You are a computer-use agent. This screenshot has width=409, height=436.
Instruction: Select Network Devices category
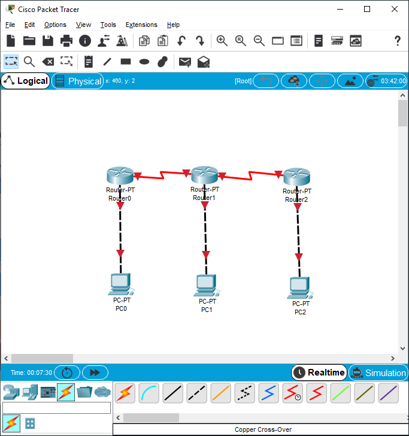pyautogui.click(x=11, y=392)
